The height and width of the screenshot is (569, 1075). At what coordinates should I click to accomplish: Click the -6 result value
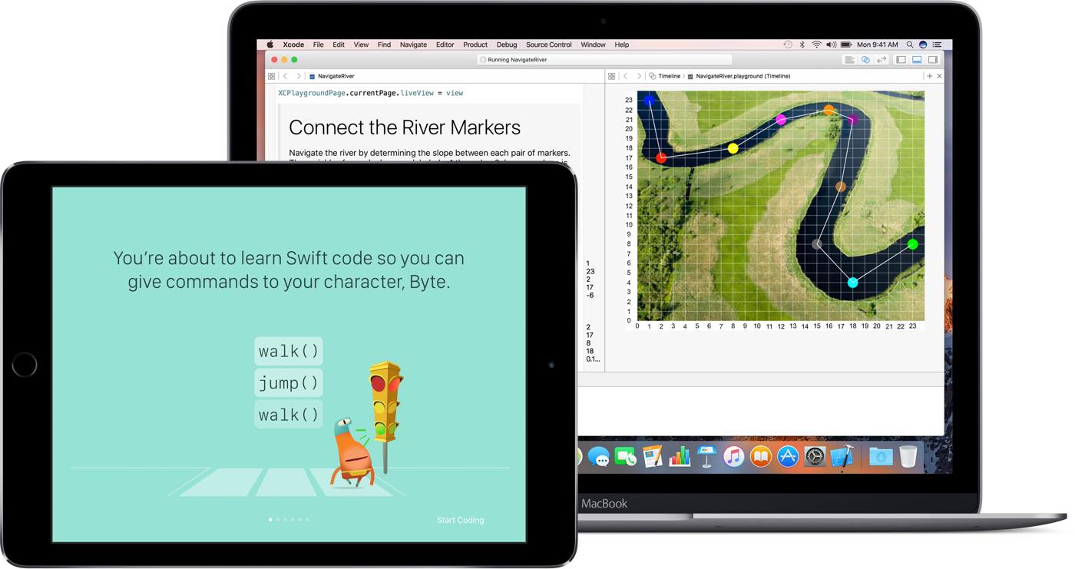590,295
